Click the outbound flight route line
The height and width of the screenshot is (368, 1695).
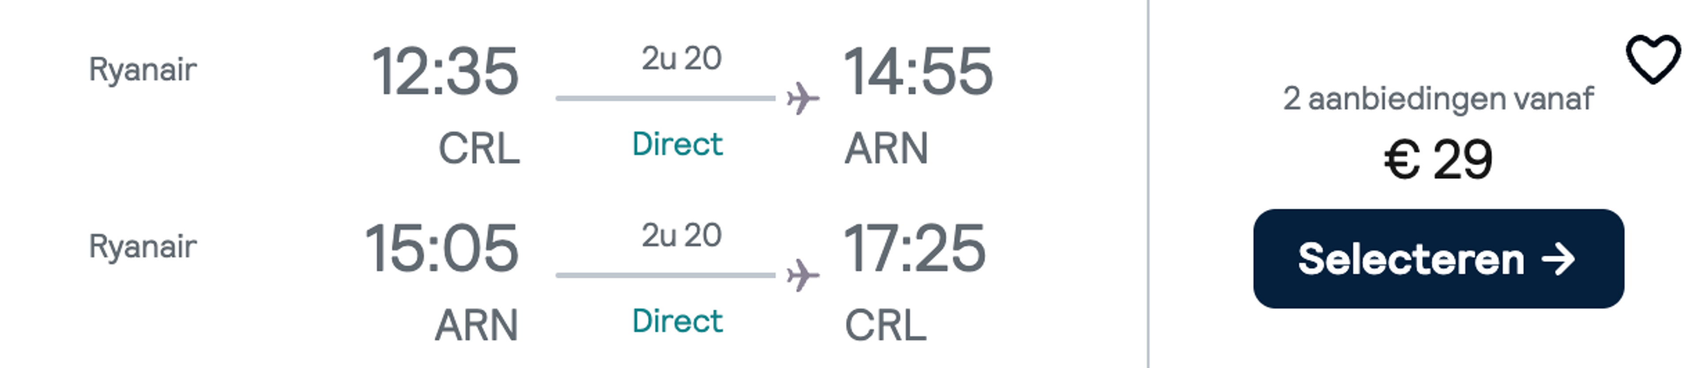(x=665, y=99)
